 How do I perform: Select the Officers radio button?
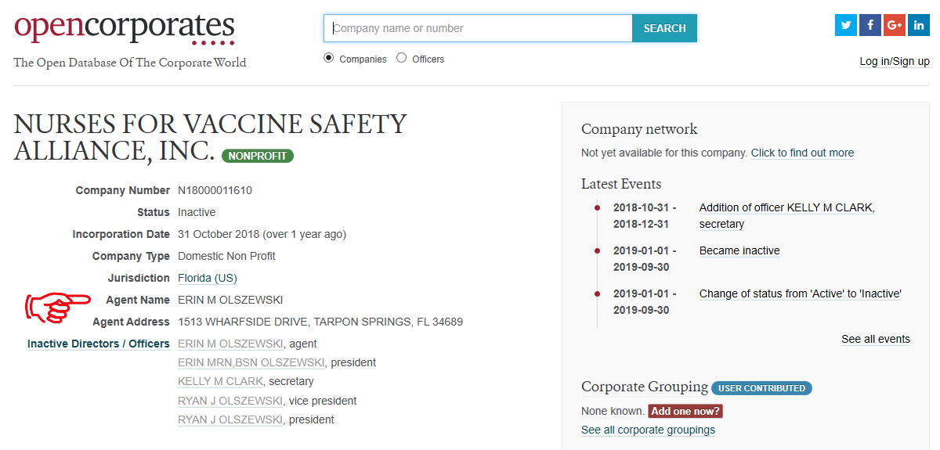[x=402, y=58]
